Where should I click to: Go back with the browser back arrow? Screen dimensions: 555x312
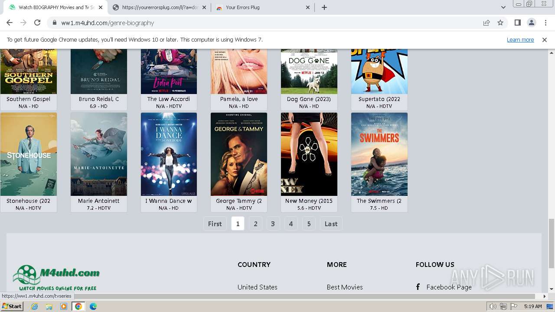pyautogui.click(x=10, y=23)
